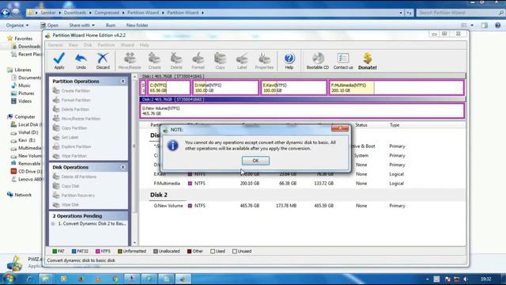506x285 pixels.
Task: Select Copy Partition in side panel
Action: (70, 128)
